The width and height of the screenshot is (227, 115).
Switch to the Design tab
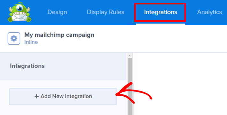pos(57,12)
